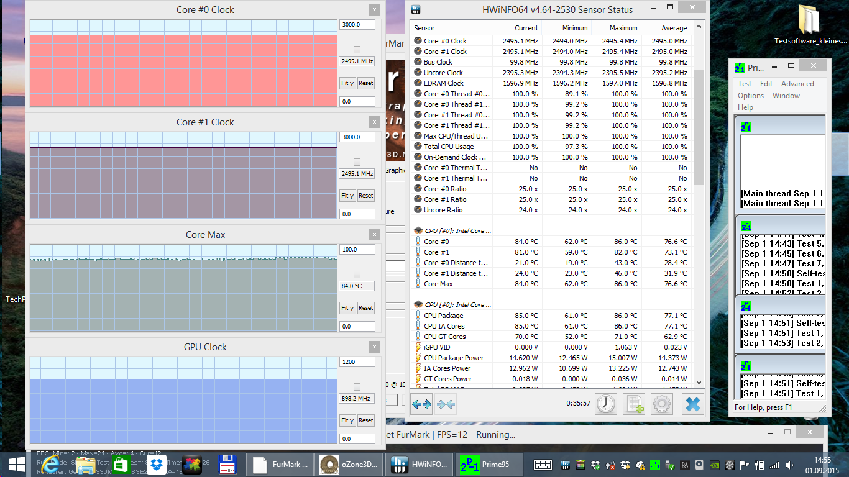Screen dimensions: 849x477
Task: Click the Maximum column header in HWiNFO
Action: click(616, 28)
